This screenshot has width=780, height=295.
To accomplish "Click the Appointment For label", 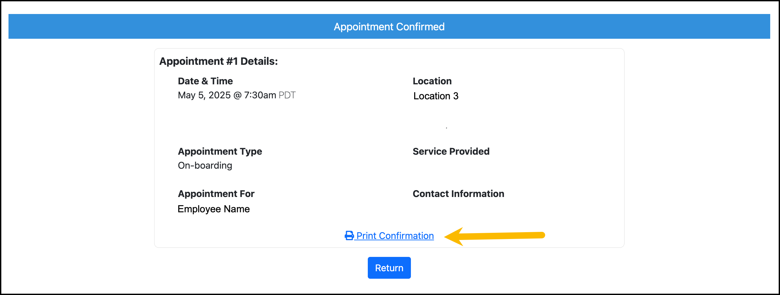I will (x=216, y=193).
